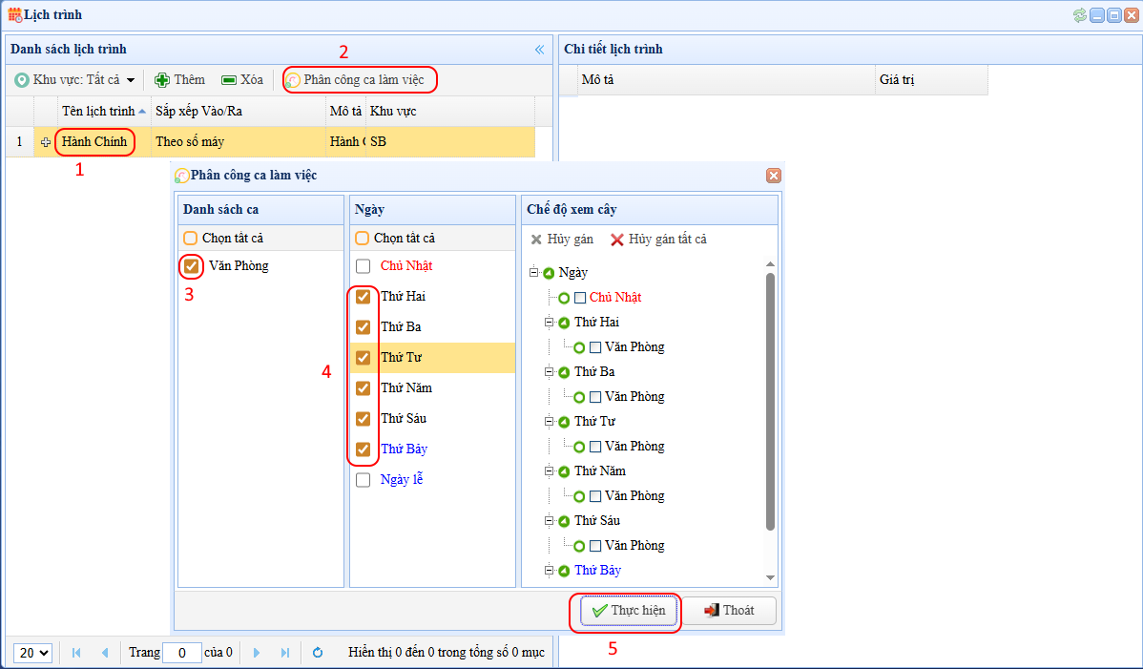This screenshot has width=1143, height=669.
Task: Uncheck the Thứ Sáu day checkbox
Action: [363, 419]
